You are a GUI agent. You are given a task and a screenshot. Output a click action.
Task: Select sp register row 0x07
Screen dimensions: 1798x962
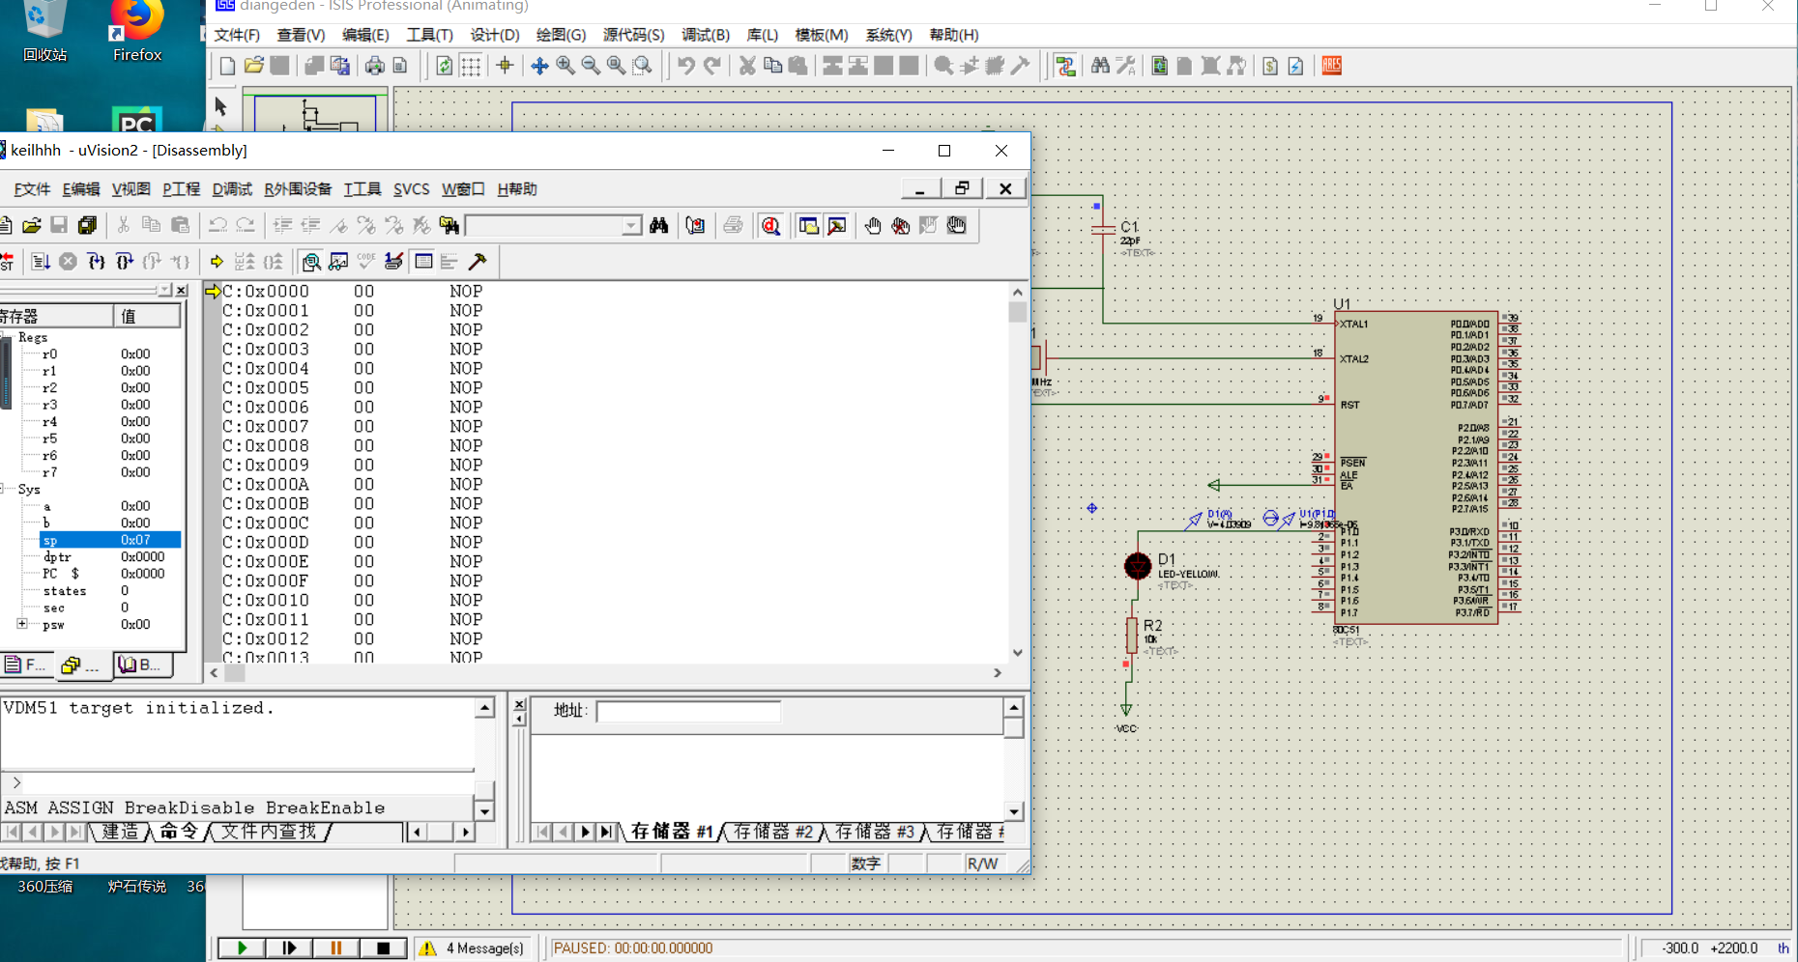pos(109,540)
